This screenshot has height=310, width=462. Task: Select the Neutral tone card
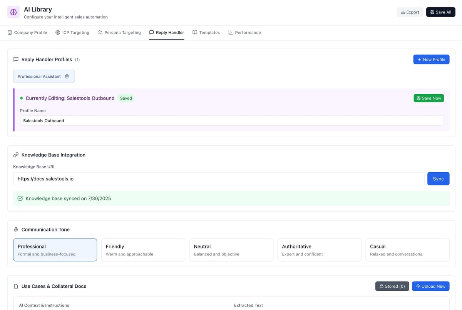coord(231,250)
